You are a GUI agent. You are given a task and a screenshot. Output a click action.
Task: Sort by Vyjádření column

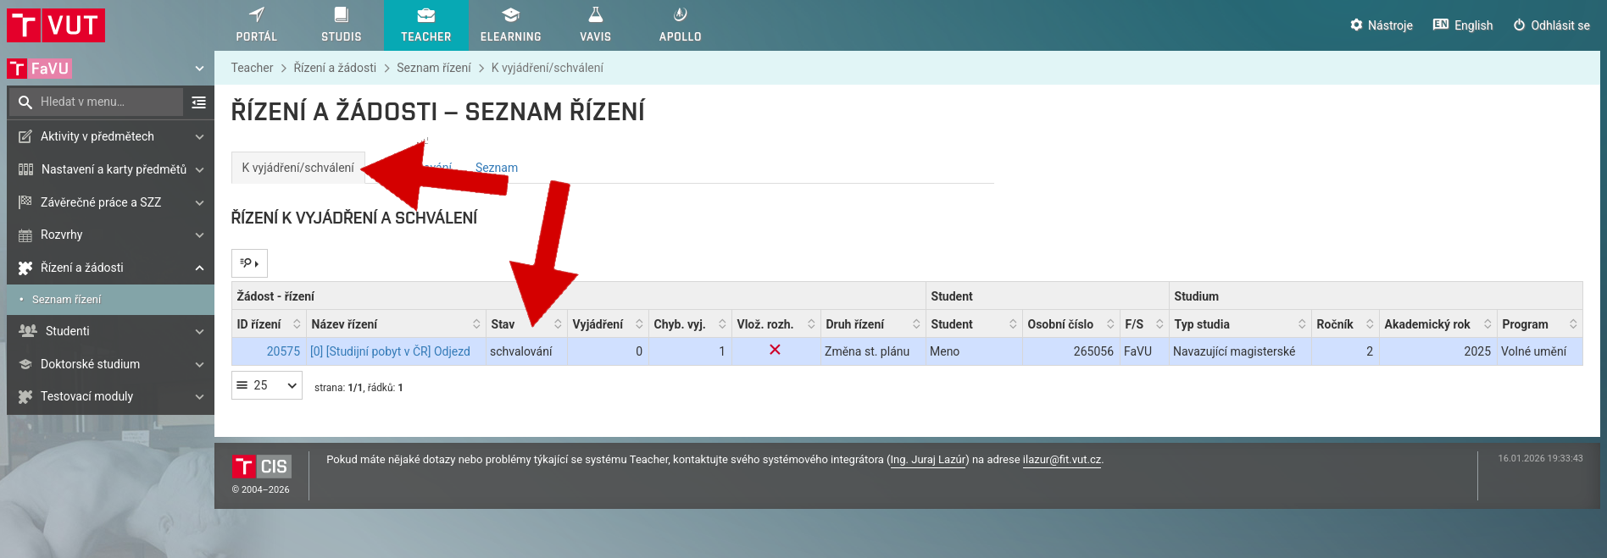click(x=608, y=324)
